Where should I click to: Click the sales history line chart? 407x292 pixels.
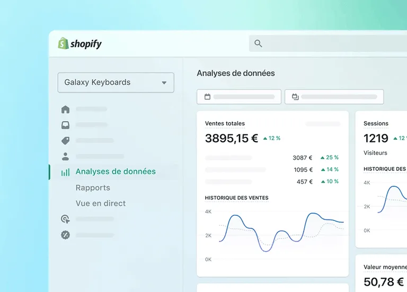281,232
